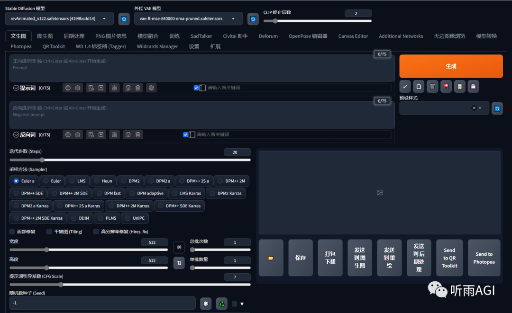Open the Stable Diffusion model dropdown
The height and width of the screenshot is (313, 512).
59,18
